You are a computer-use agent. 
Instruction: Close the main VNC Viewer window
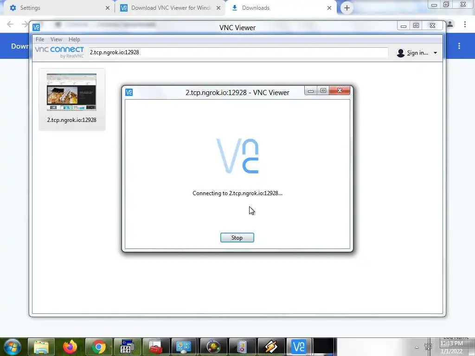pyautogui.click(x=433, y=26)
